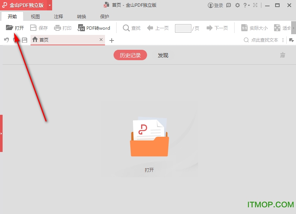Toggle fullscreen mode icon in title bar
Screen dimensions: 296x214
[x=255, y=5]
